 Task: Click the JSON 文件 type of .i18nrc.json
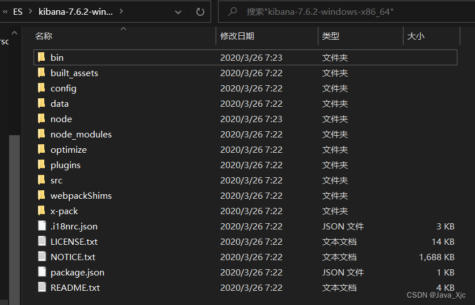click(343, 227)
